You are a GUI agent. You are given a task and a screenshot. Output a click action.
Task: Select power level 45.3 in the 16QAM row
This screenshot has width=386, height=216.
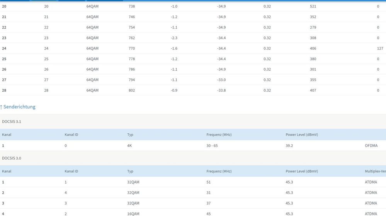click(289, 214)
